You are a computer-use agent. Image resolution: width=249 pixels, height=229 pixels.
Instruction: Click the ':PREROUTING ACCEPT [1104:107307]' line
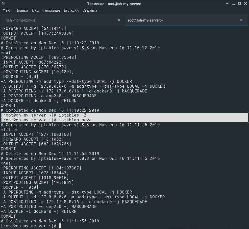point(41,168)
